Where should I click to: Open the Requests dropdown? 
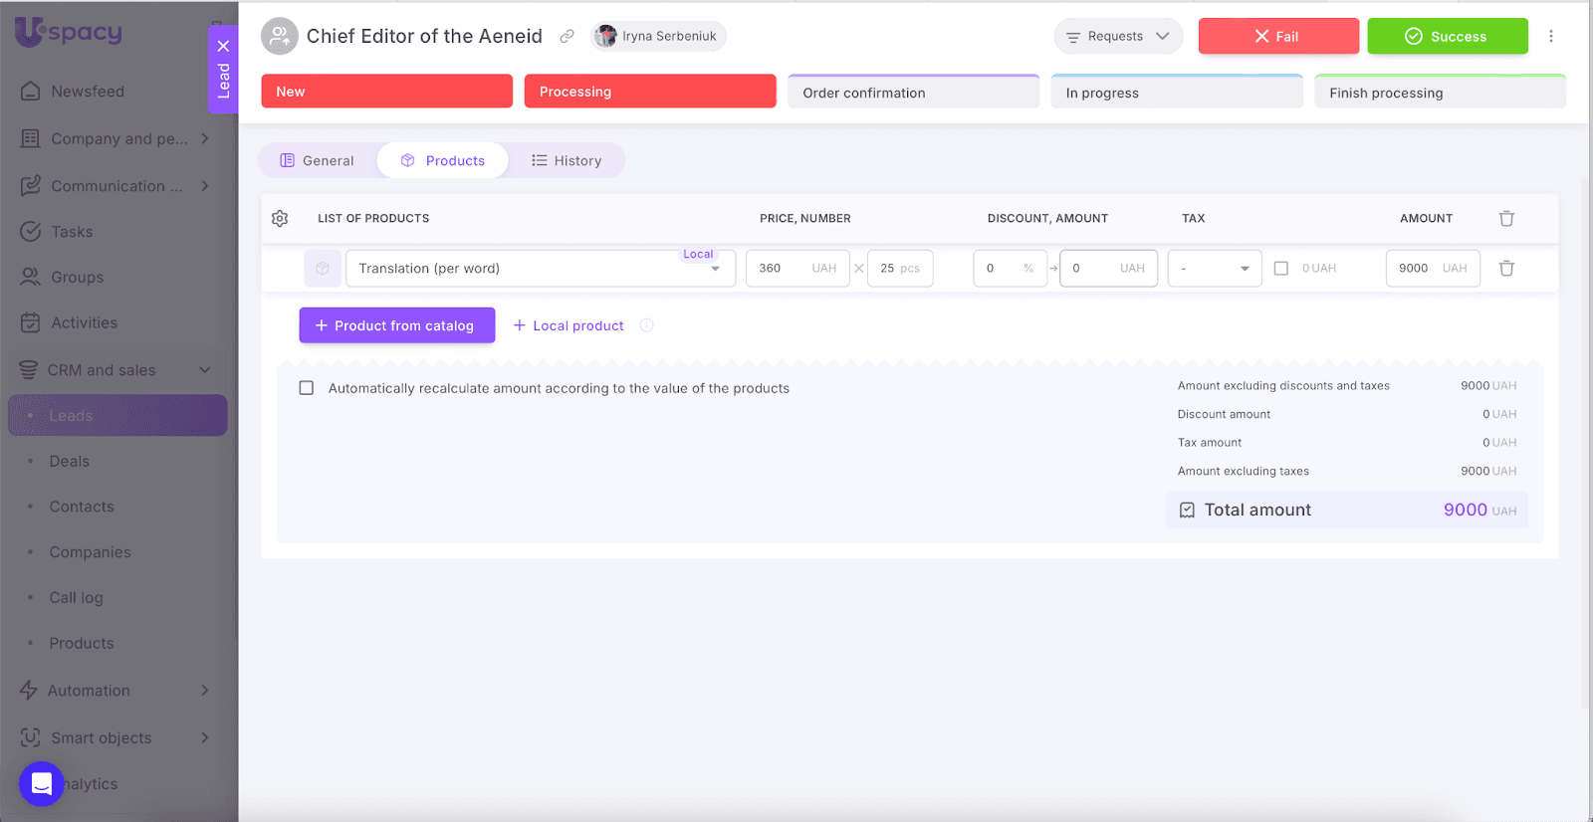[x=1117, y=37]
